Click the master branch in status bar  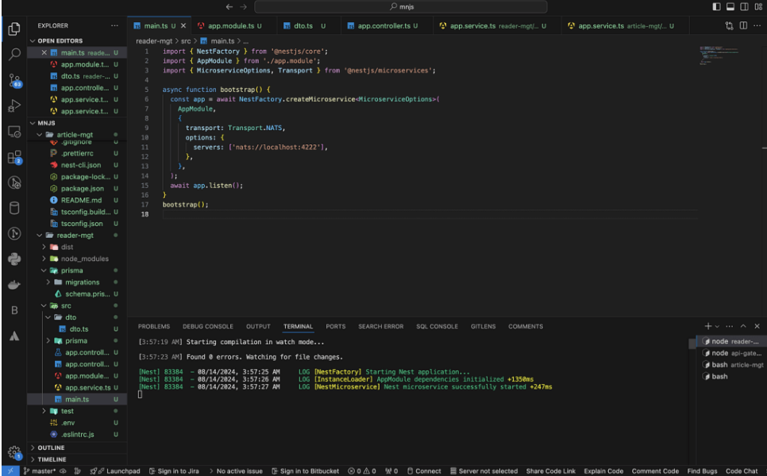click(x=40, y=471)
